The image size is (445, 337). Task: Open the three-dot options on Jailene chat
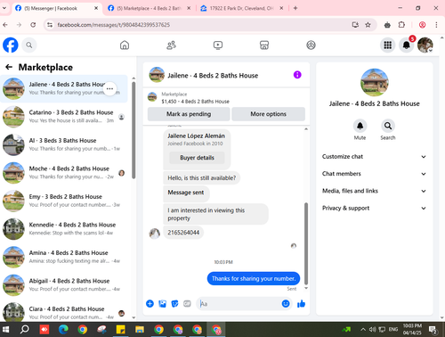click(109, 88)
